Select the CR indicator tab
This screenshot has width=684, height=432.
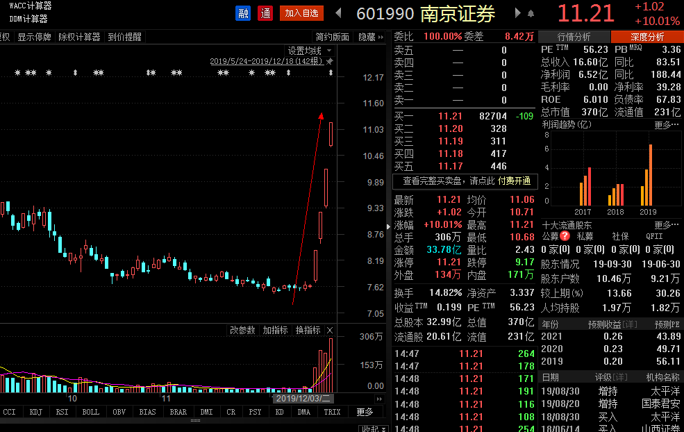(231, 412)
